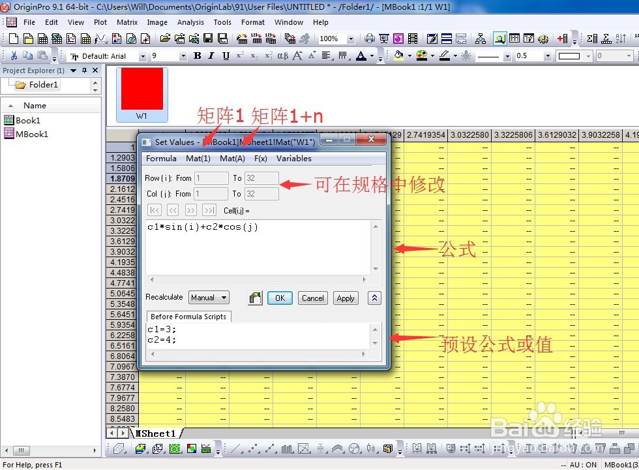Viewport: 639px width, 470px height.
Task: Click the Sort A-Z icon
Action: click(621, 39)
